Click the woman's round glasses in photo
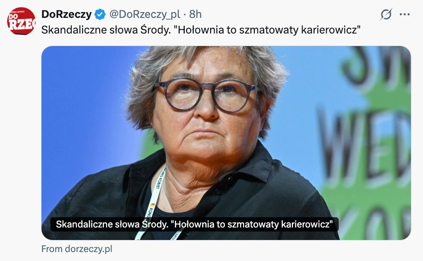 [206, 95]
